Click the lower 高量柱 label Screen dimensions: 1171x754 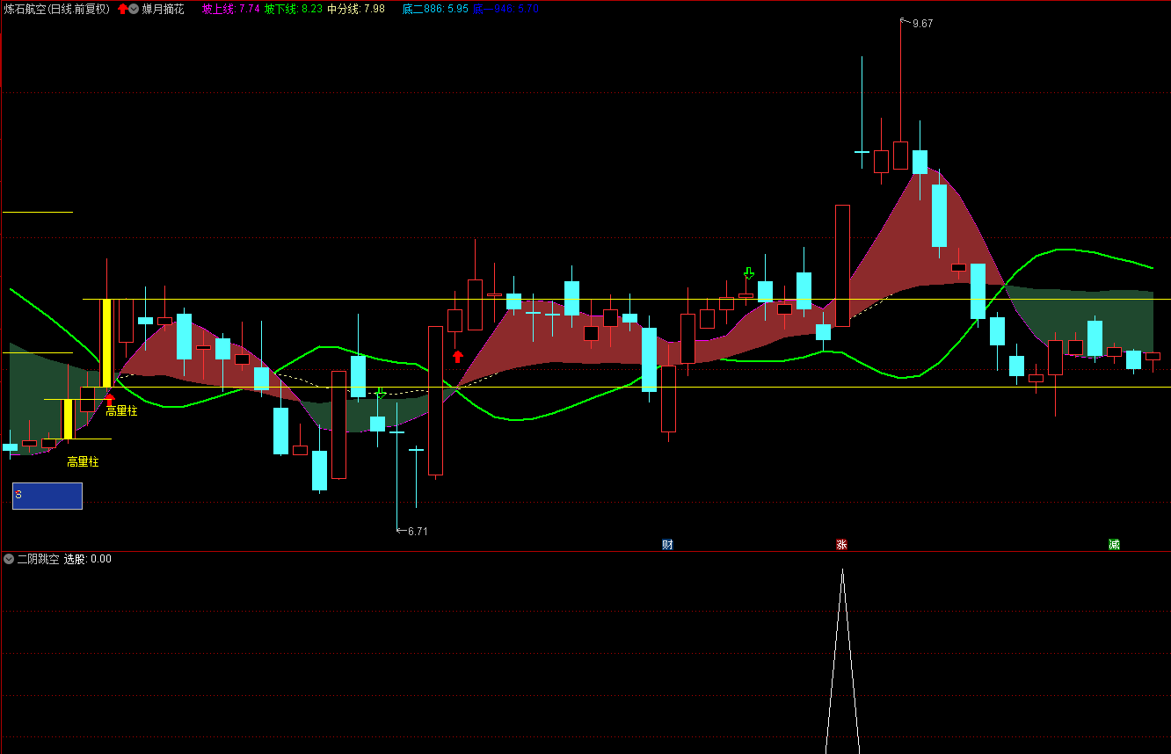click(83, 461)
